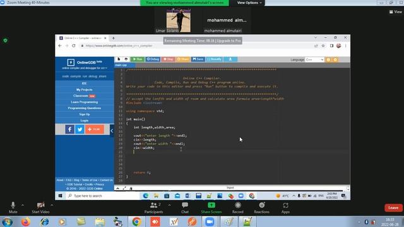Start recording with Record button

click(237, 207)
